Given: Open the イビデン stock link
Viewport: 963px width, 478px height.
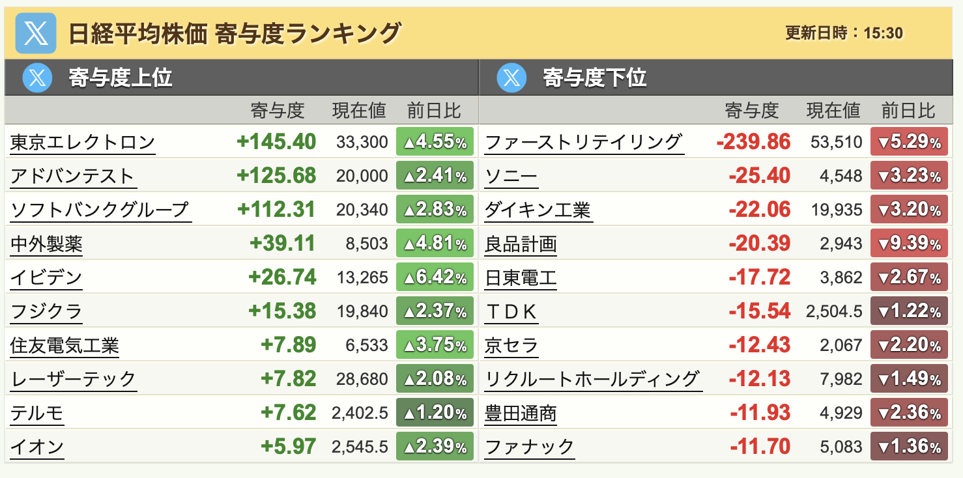Looking at the screenshot, I should [46, 277].
